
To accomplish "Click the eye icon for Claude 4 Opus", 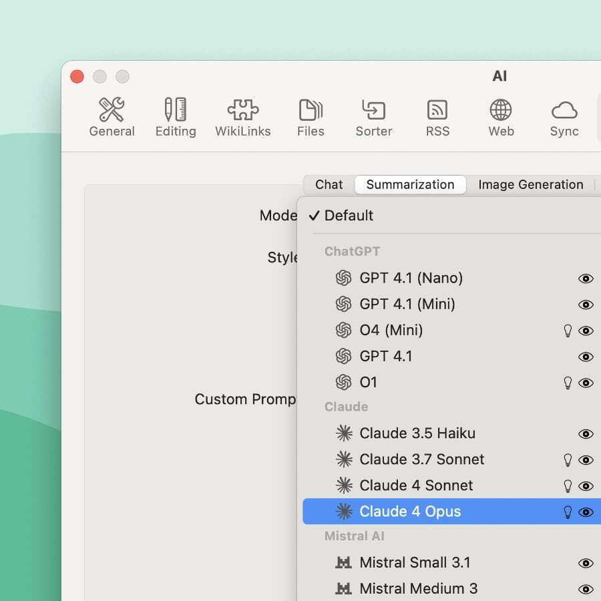I will click(586, 512).
